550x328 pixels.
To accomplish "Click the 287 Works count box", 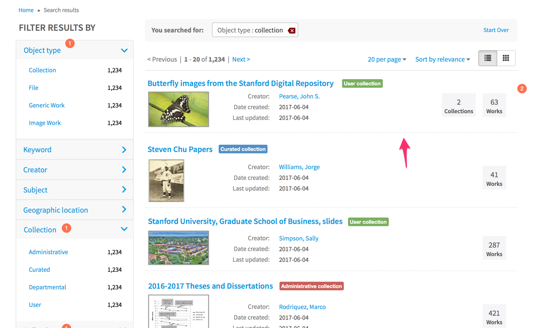I will point(494,248).
